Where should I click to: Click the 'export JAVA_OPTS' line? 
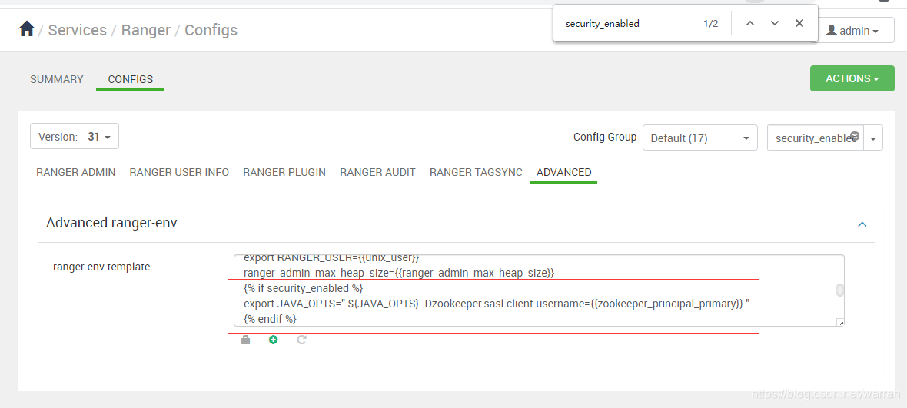[x=497, y=304]
